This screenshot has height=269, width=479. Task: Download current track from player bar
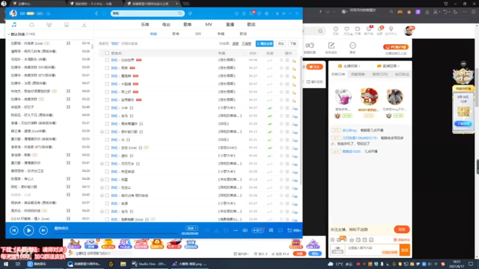click(217, 230)
